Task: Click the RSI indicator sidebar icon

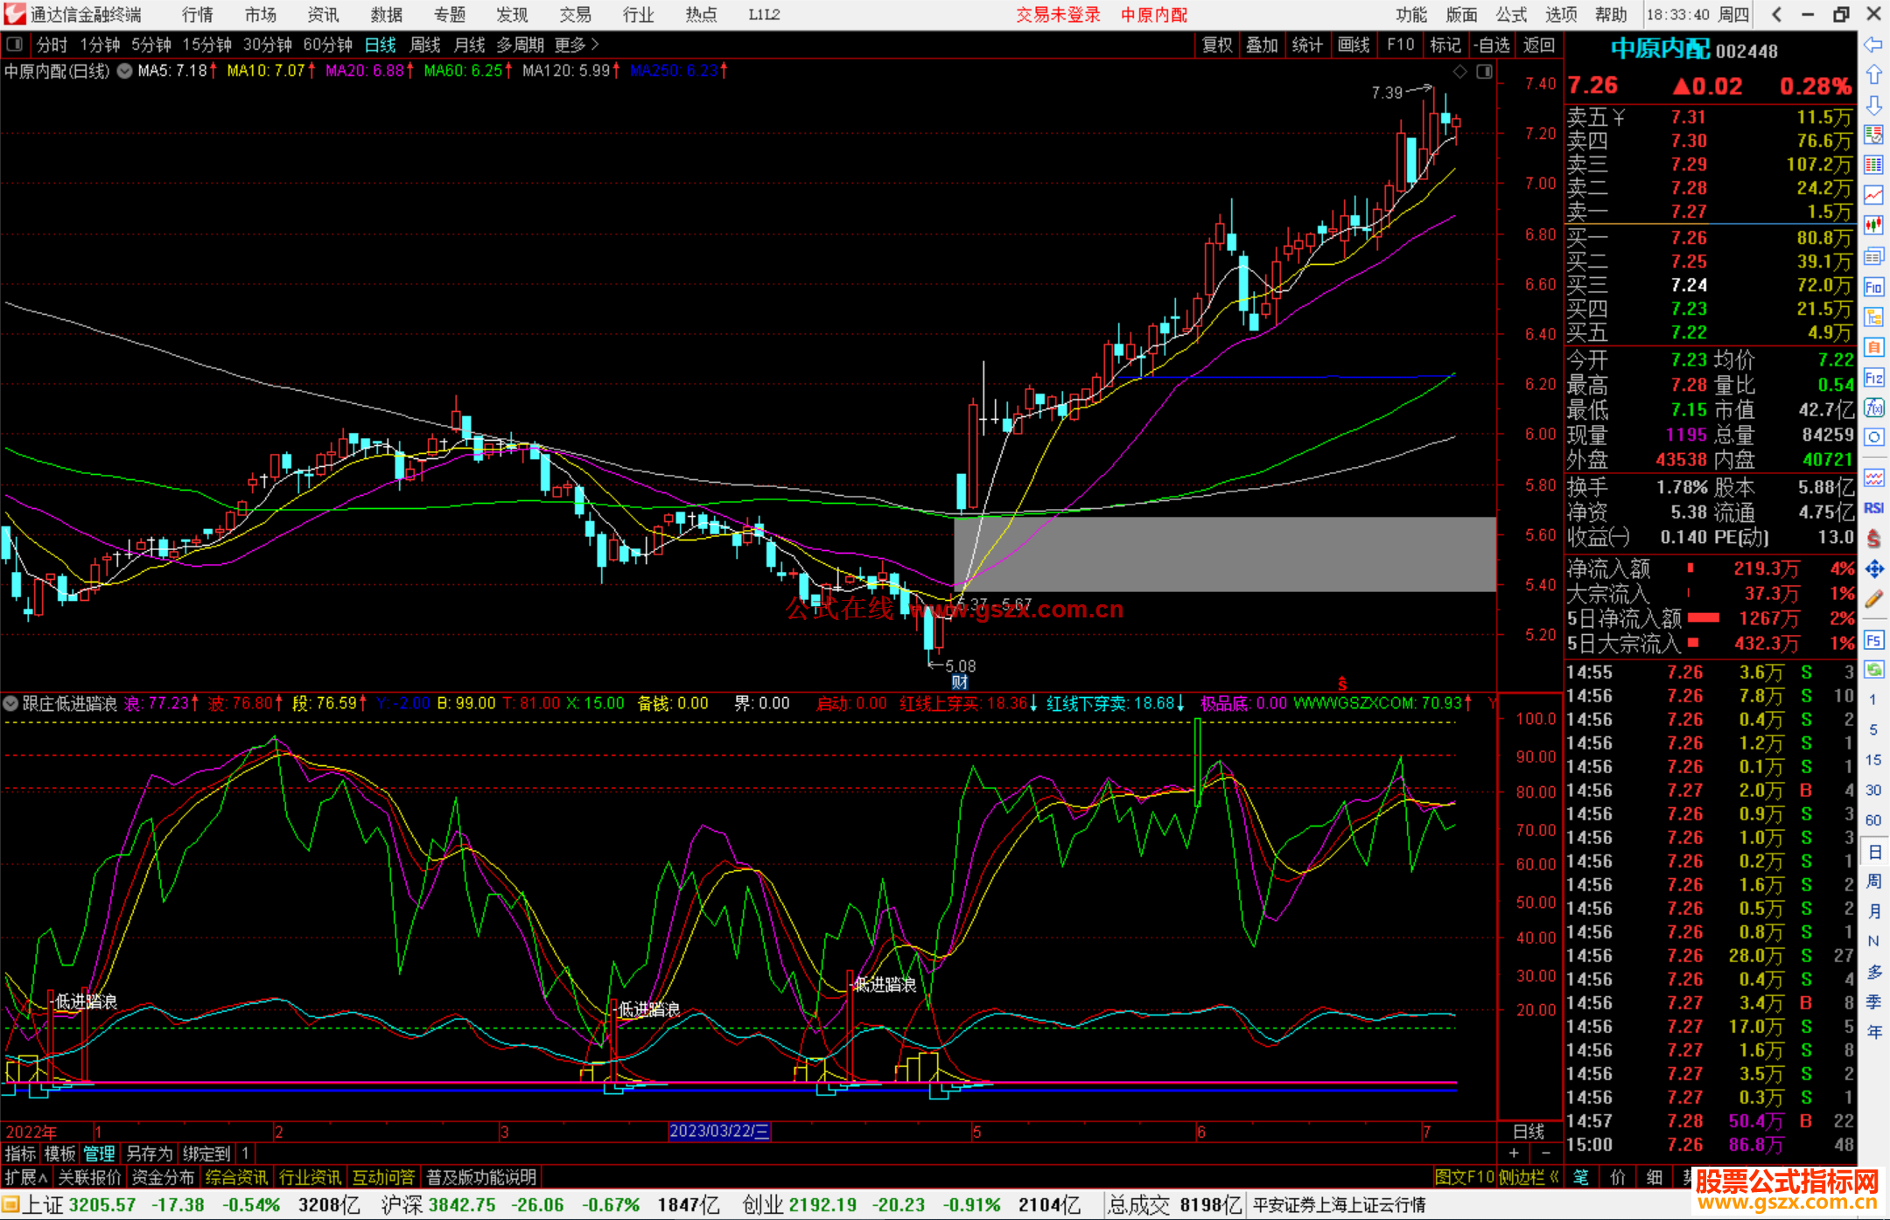Action: pyautogui.click(x=1873, y=508)
